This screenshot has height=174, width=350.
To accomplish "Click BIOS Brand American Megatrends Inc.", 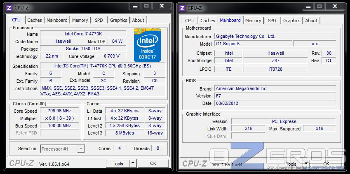I will [275, 88].
